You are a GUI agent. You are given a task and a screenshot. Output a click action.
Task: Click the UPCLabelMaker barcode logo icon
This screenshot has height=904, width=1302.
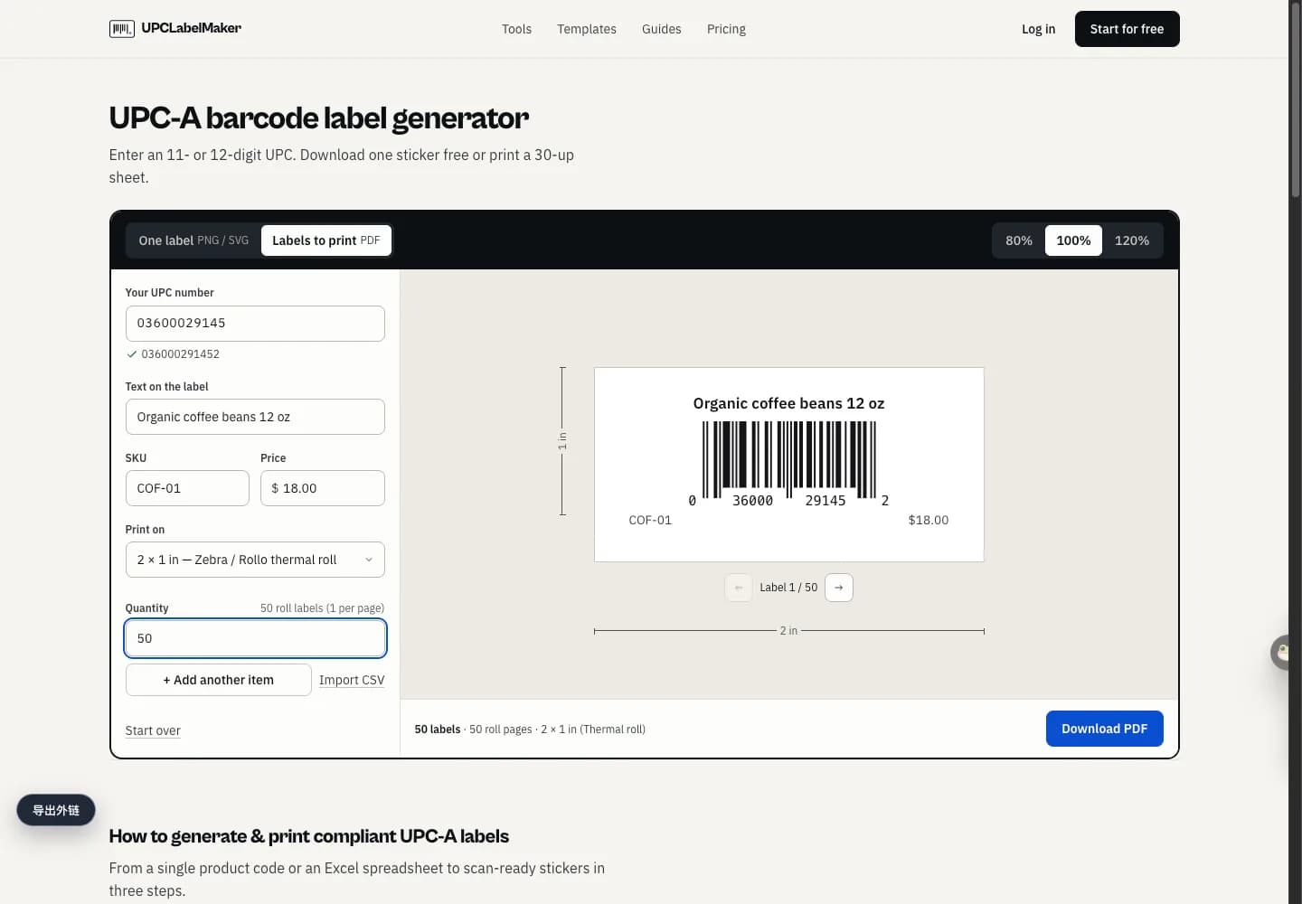click(x=121, y=29)
